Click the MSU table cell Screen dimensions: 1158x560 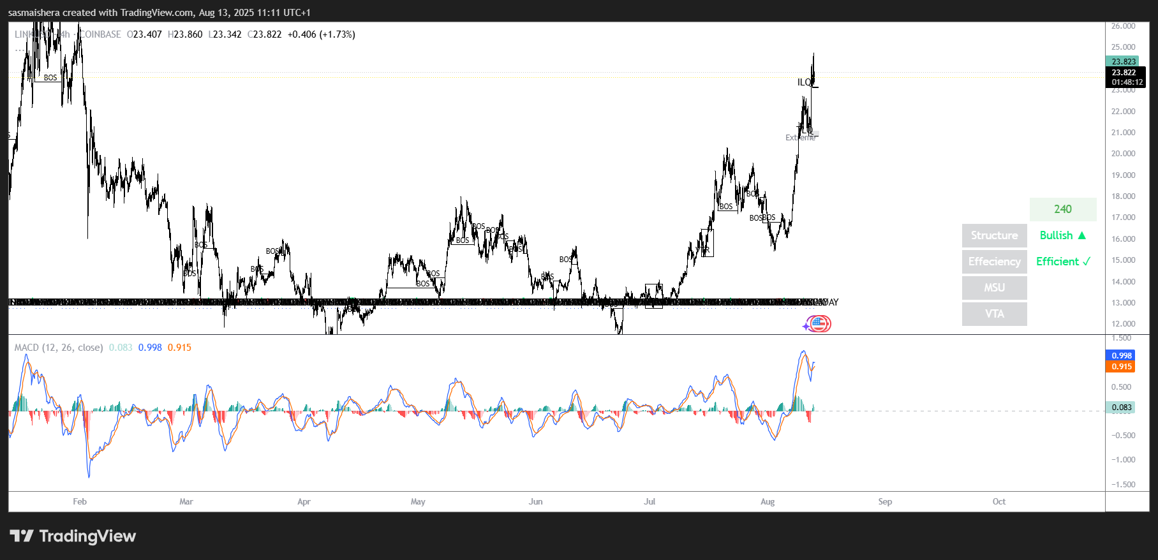[x=994, y=288]
